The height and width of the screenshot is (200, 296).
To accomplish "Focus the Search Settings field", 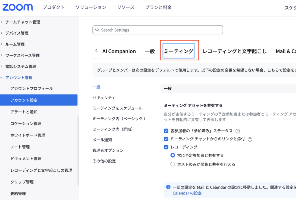I will [x=158, y=30].
